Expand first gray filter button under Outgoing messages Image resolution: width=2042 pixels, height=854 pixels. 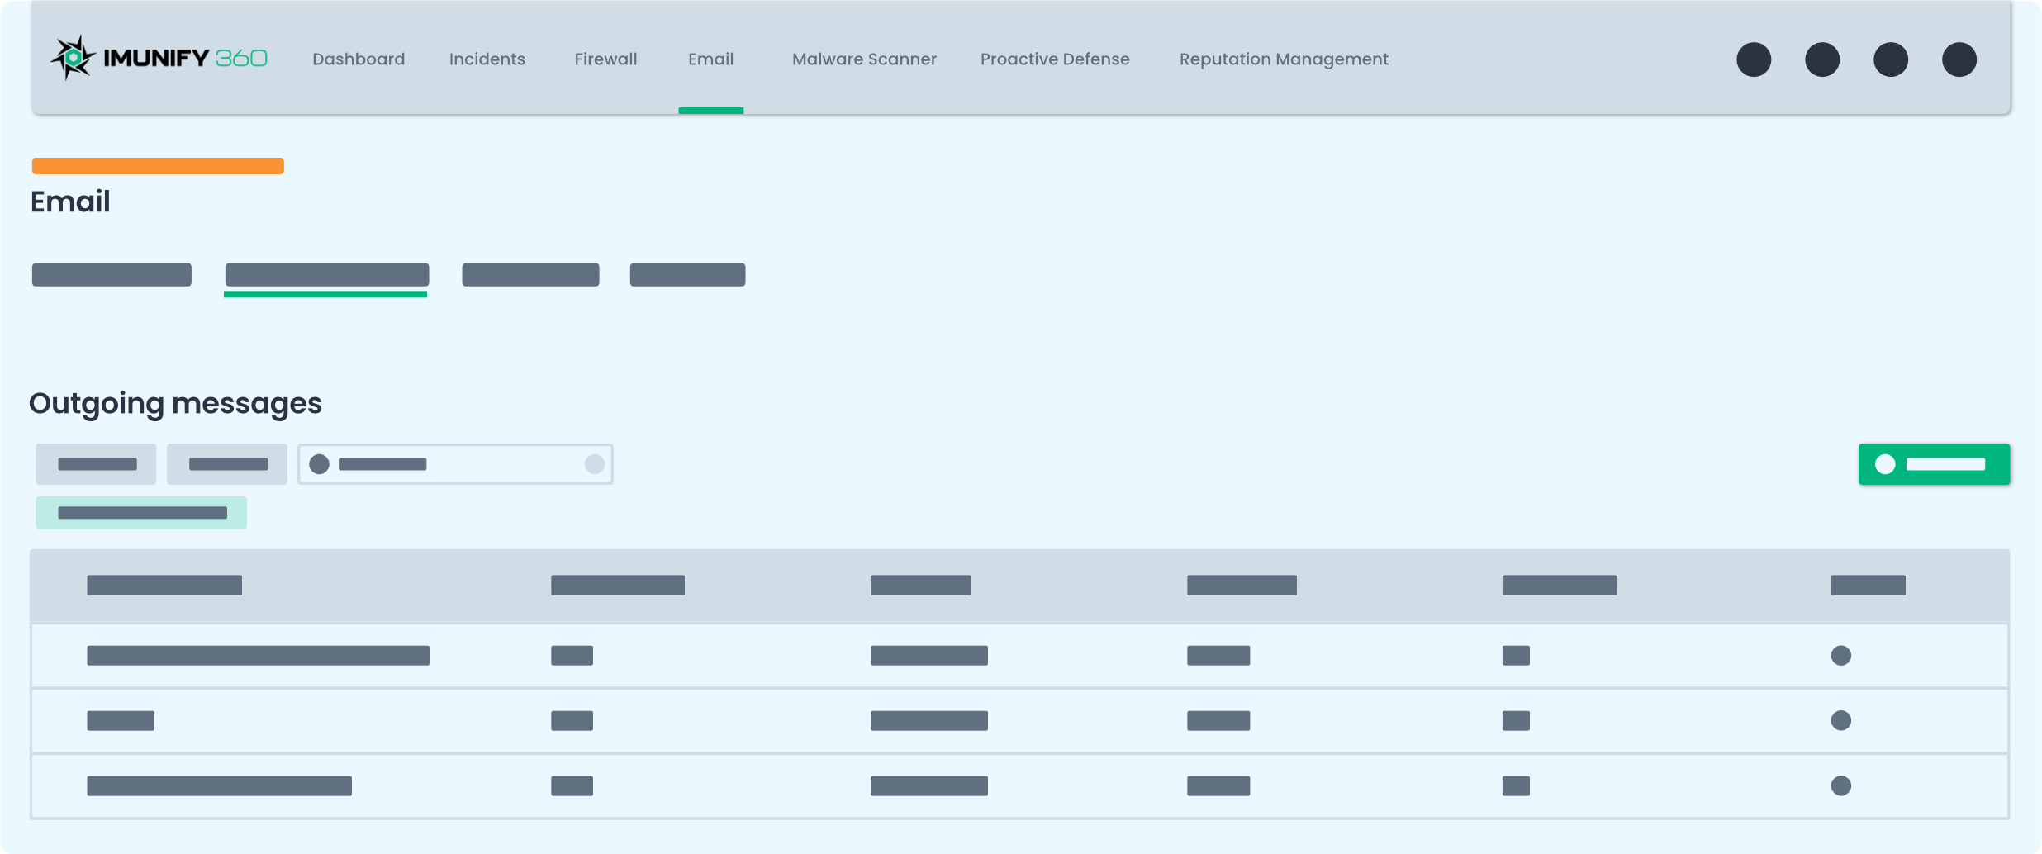coord(96,464)
